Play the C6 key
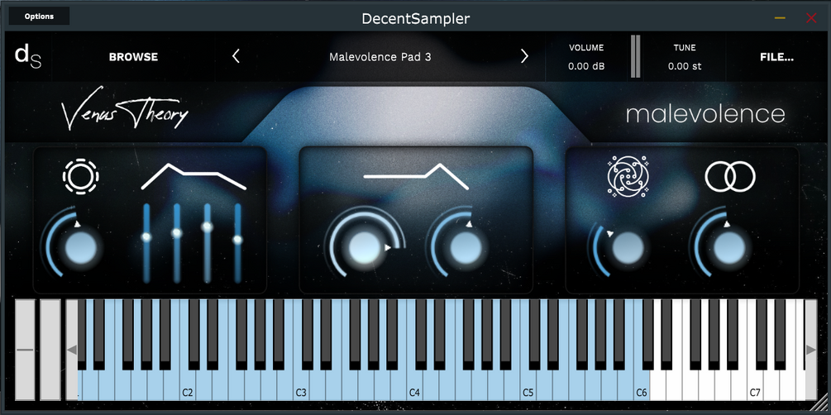 pyautogui.click(x=642, y=385)
